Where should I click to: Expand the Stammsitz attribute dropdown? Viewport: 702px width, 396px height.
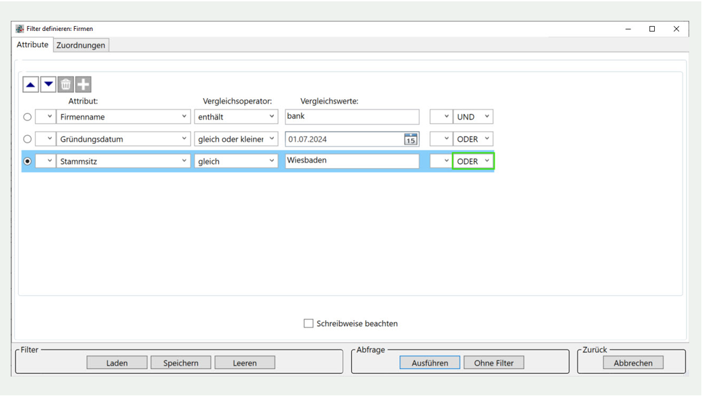(x=123, y=161)
